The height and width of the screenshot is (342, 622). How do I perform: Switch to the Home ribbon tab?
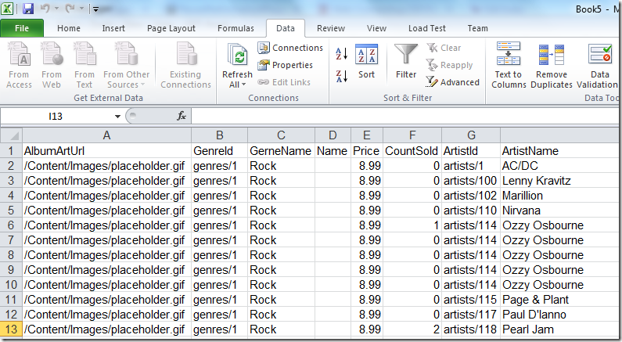click(x=69, y=28)
